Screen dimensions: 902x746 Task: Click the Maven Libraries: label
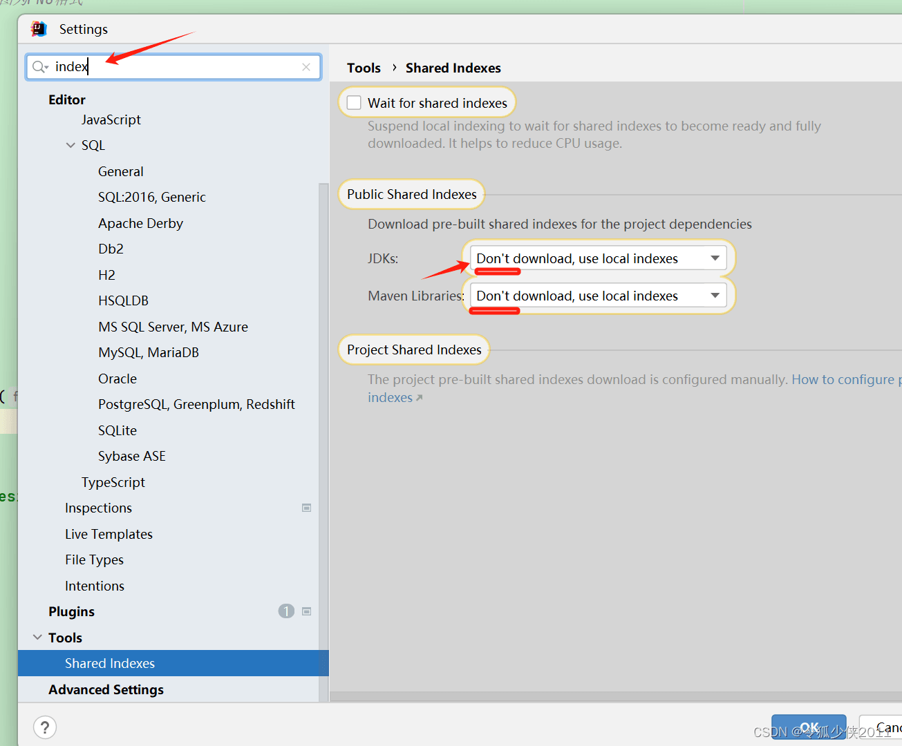tap(416, 296)
